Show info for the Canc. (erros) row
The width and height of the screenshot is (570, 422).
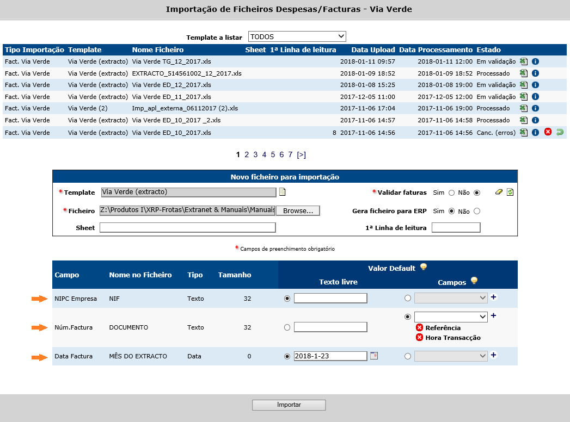pyautogui.click(x=535, y=132)
